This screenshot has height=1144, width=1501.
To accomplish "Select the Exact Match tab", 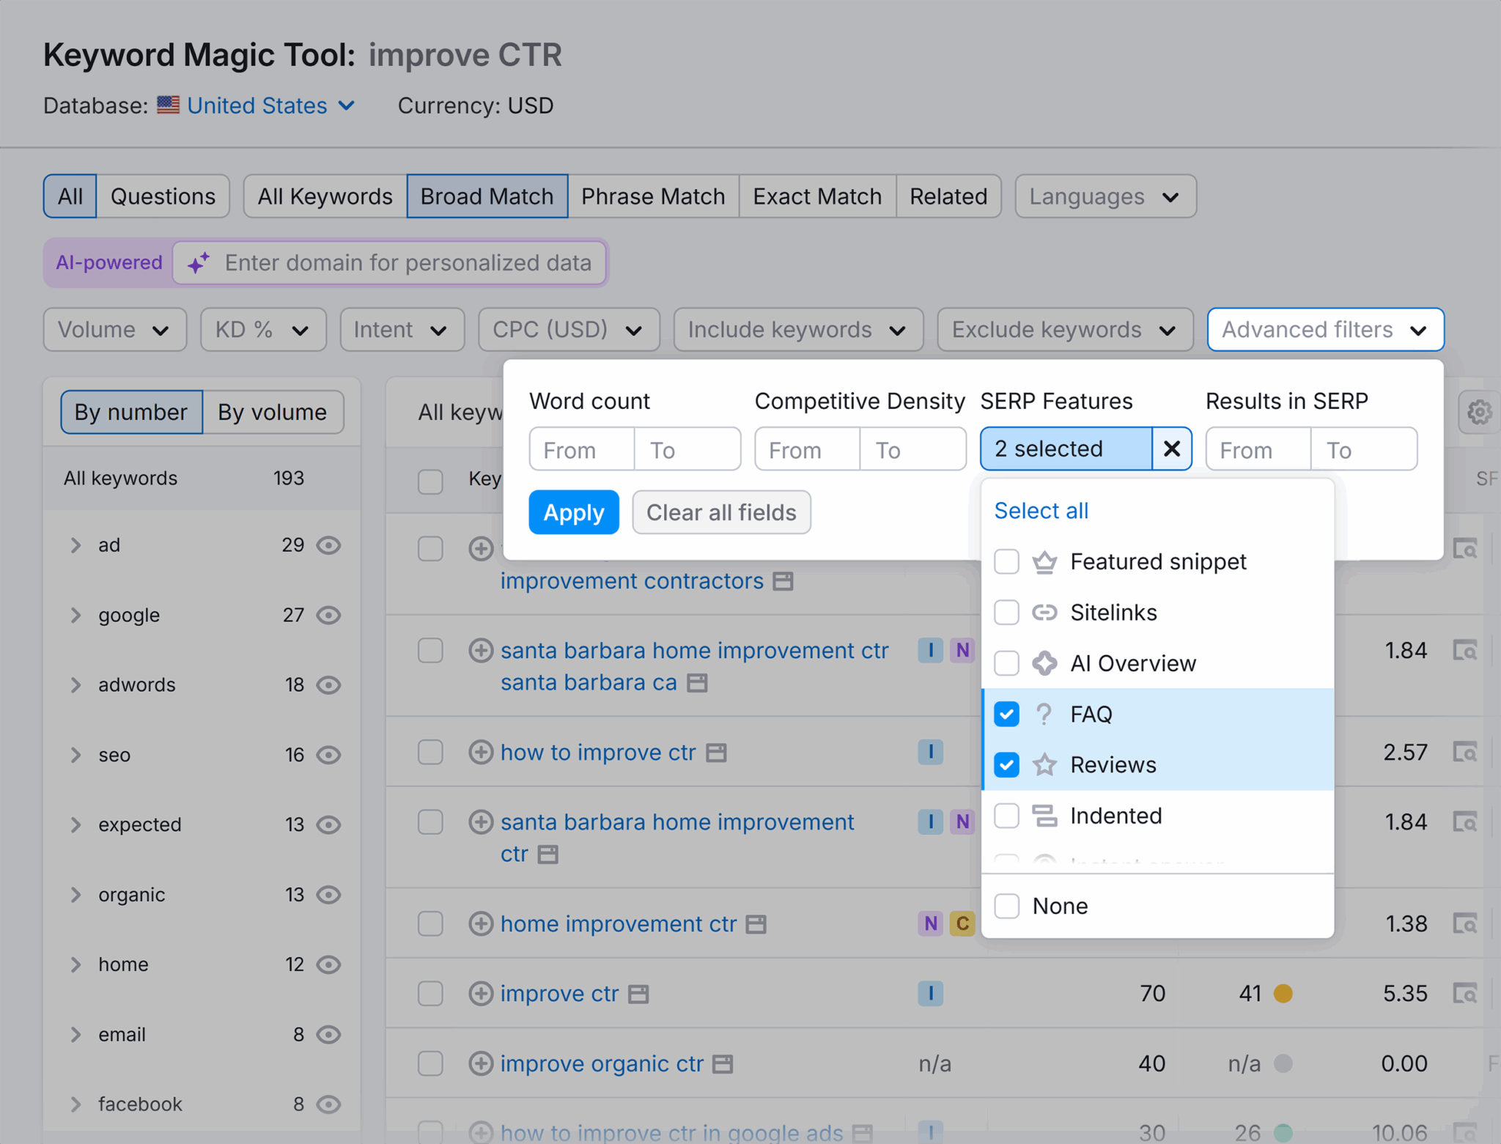I will point(817,196).
